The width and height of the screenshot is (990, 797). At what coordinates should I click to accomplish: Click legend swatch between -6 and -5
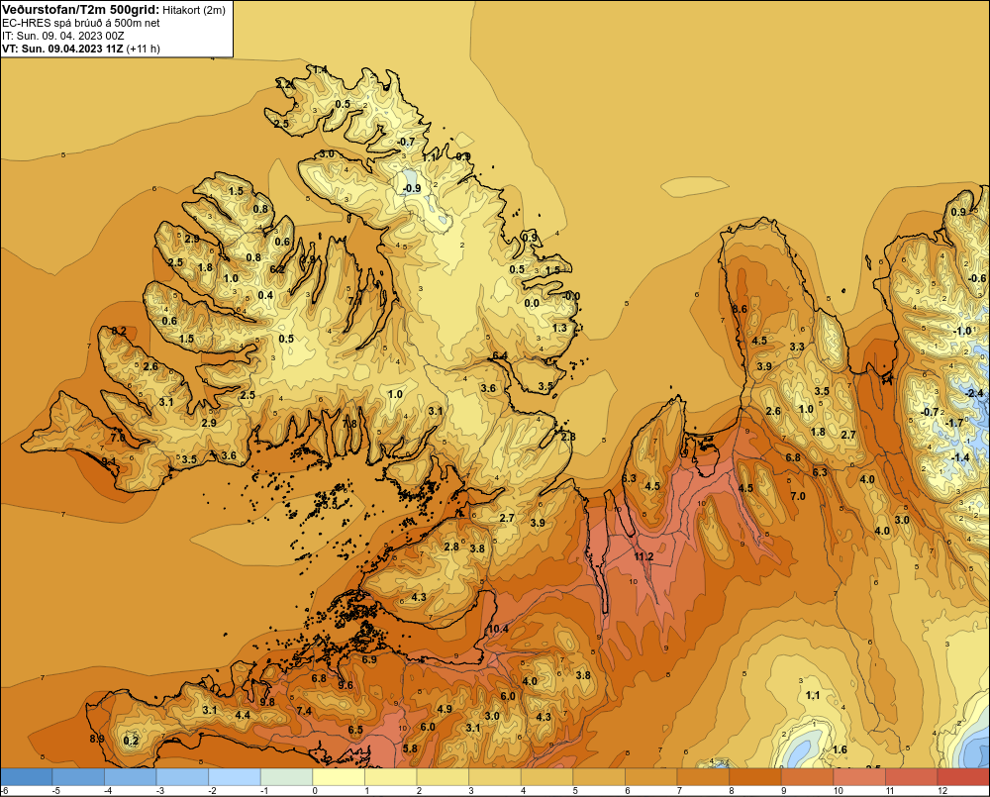(x=27, y=776)
